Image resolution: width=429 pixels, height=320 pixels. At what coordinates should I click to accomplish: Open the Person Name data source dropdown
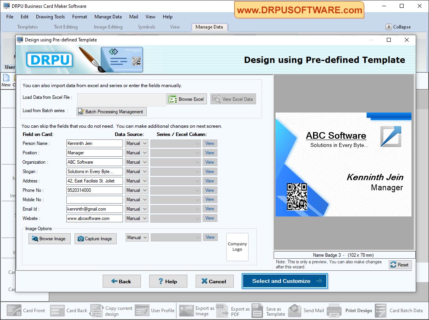(x=136, y=143)
